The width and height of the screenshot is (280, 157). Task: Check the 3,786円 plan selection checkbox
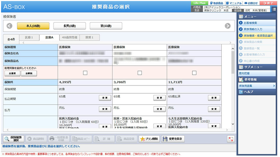point(139,73)
